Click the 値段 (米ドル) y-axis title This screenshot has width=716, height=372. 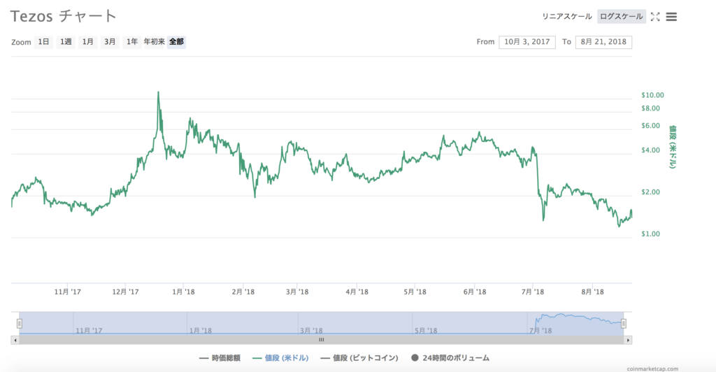coord(672,147)
